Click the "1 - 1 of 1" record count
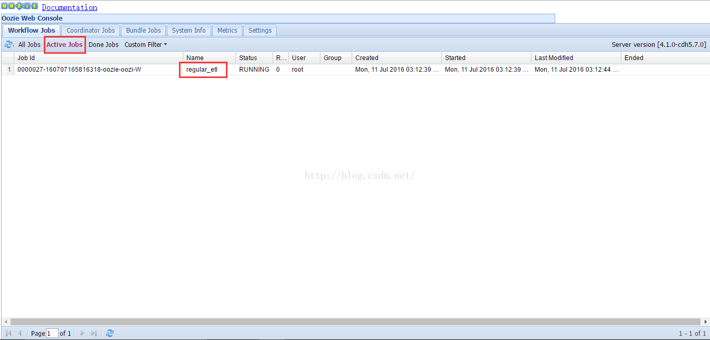 point(693,334)
